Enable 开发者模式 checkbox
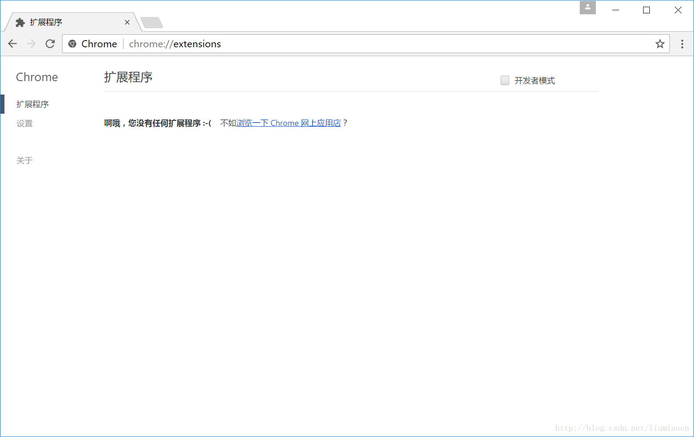The height and width of the screenshot is (437, 694). (505, 80)
